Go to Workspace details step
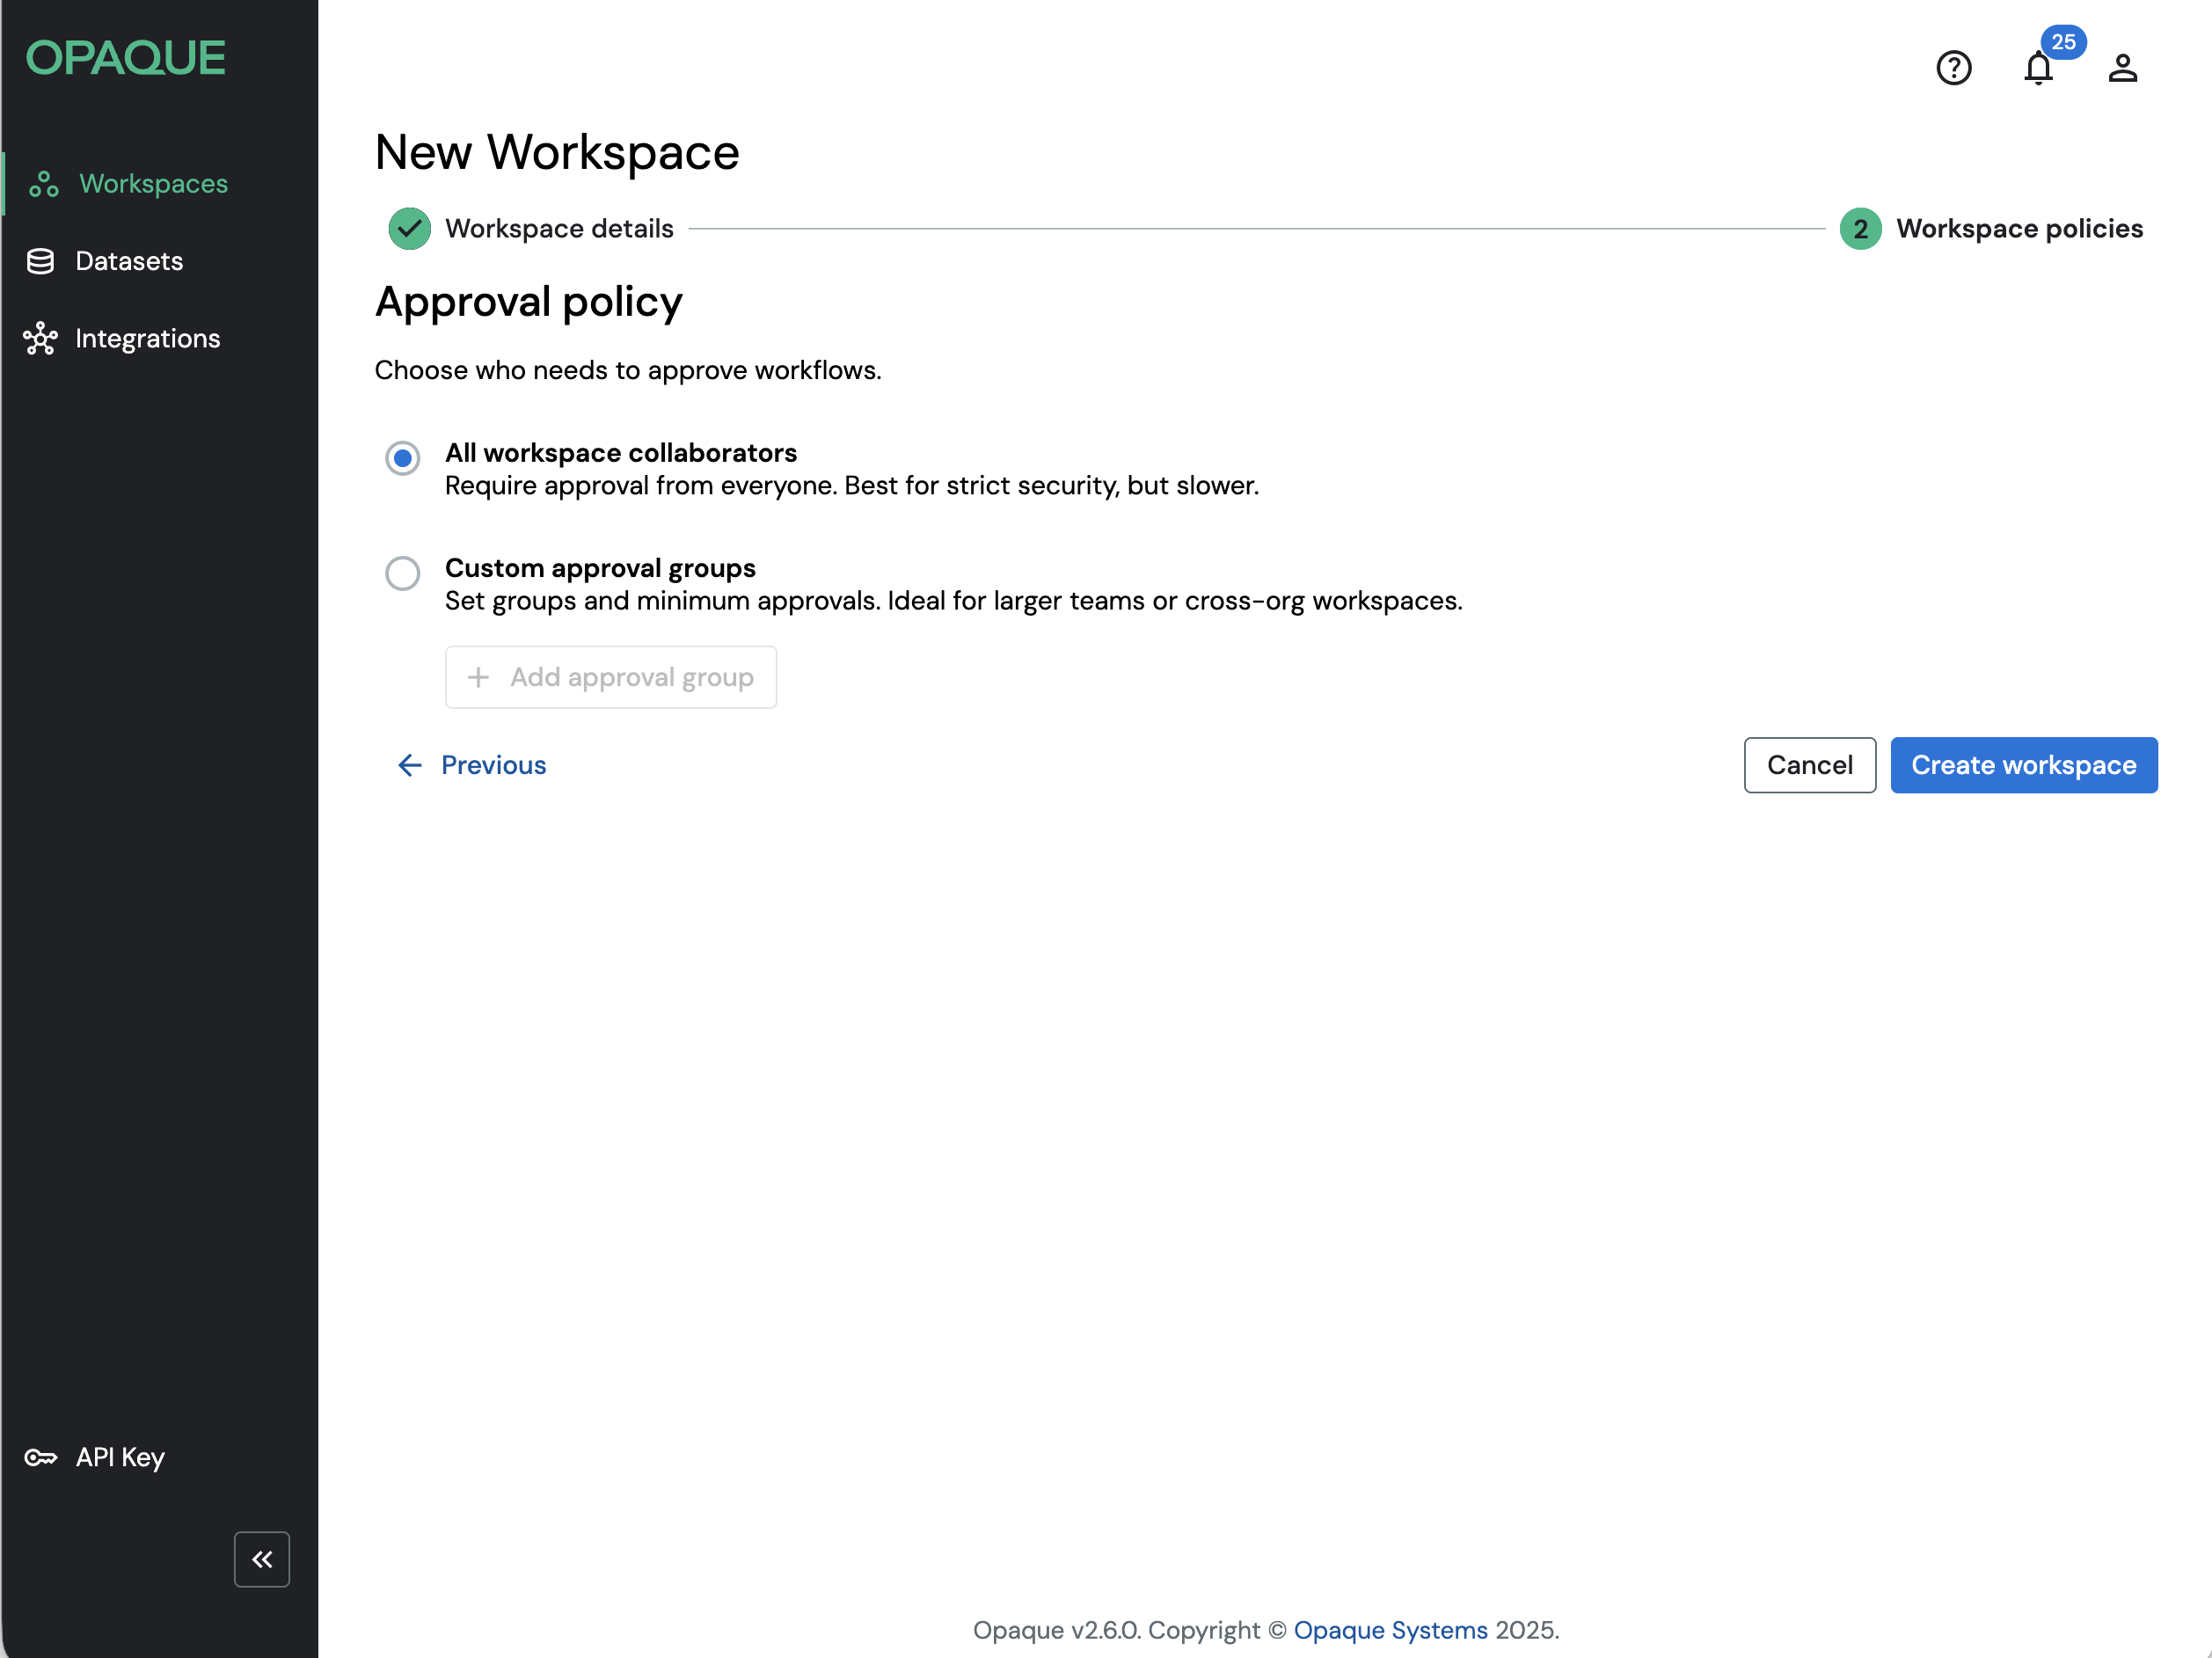The height and width of the screenshot is (1658, 2212). (x=559, y=229)
